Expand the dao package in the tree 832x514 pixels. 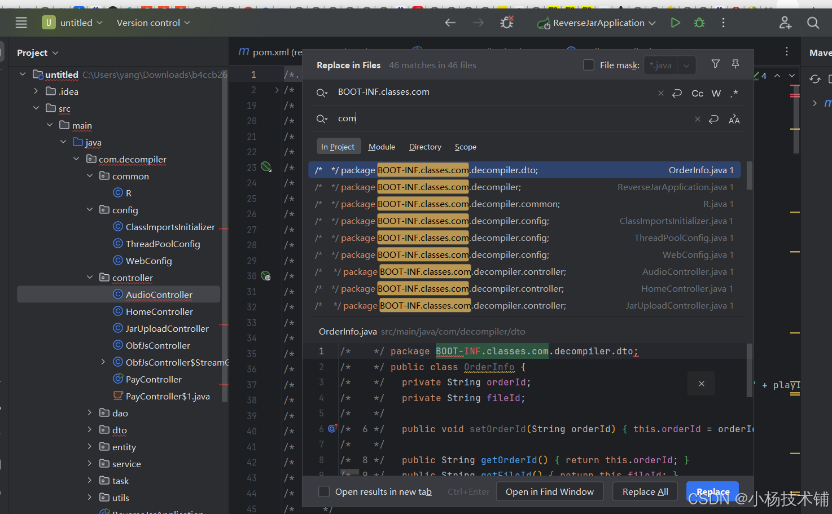click(89, 413)
